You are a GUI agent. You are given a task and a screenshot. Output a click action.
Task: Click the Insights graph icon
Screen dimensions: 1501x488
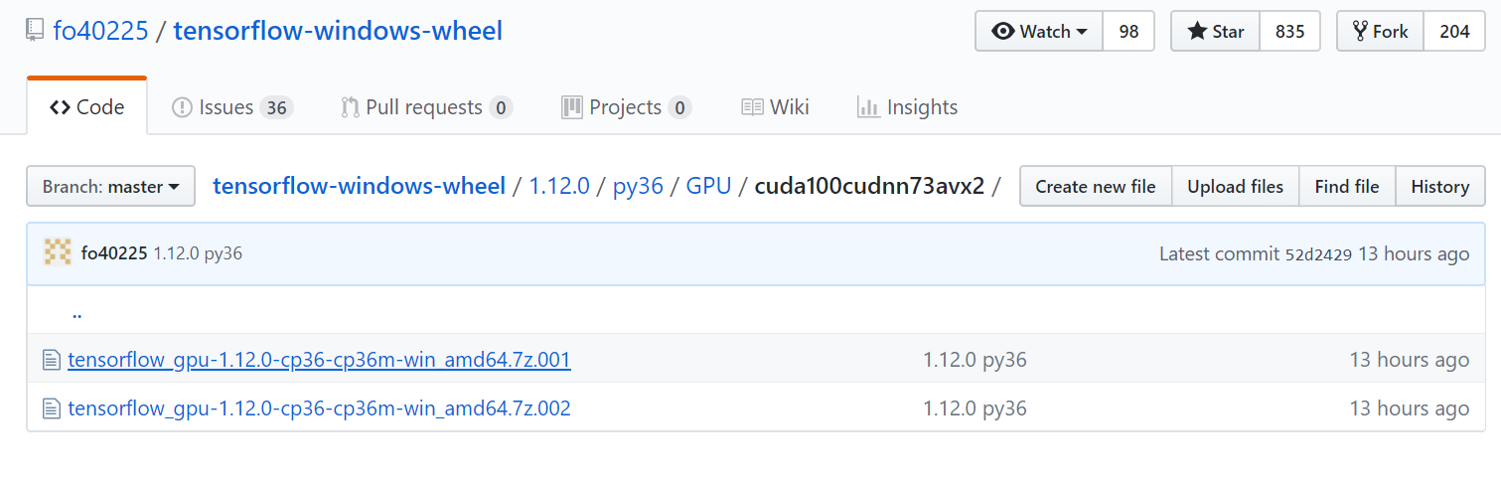(x=868, y=107)
